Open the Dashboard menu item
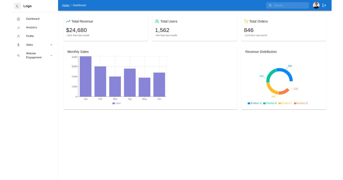 coord(33,19)
